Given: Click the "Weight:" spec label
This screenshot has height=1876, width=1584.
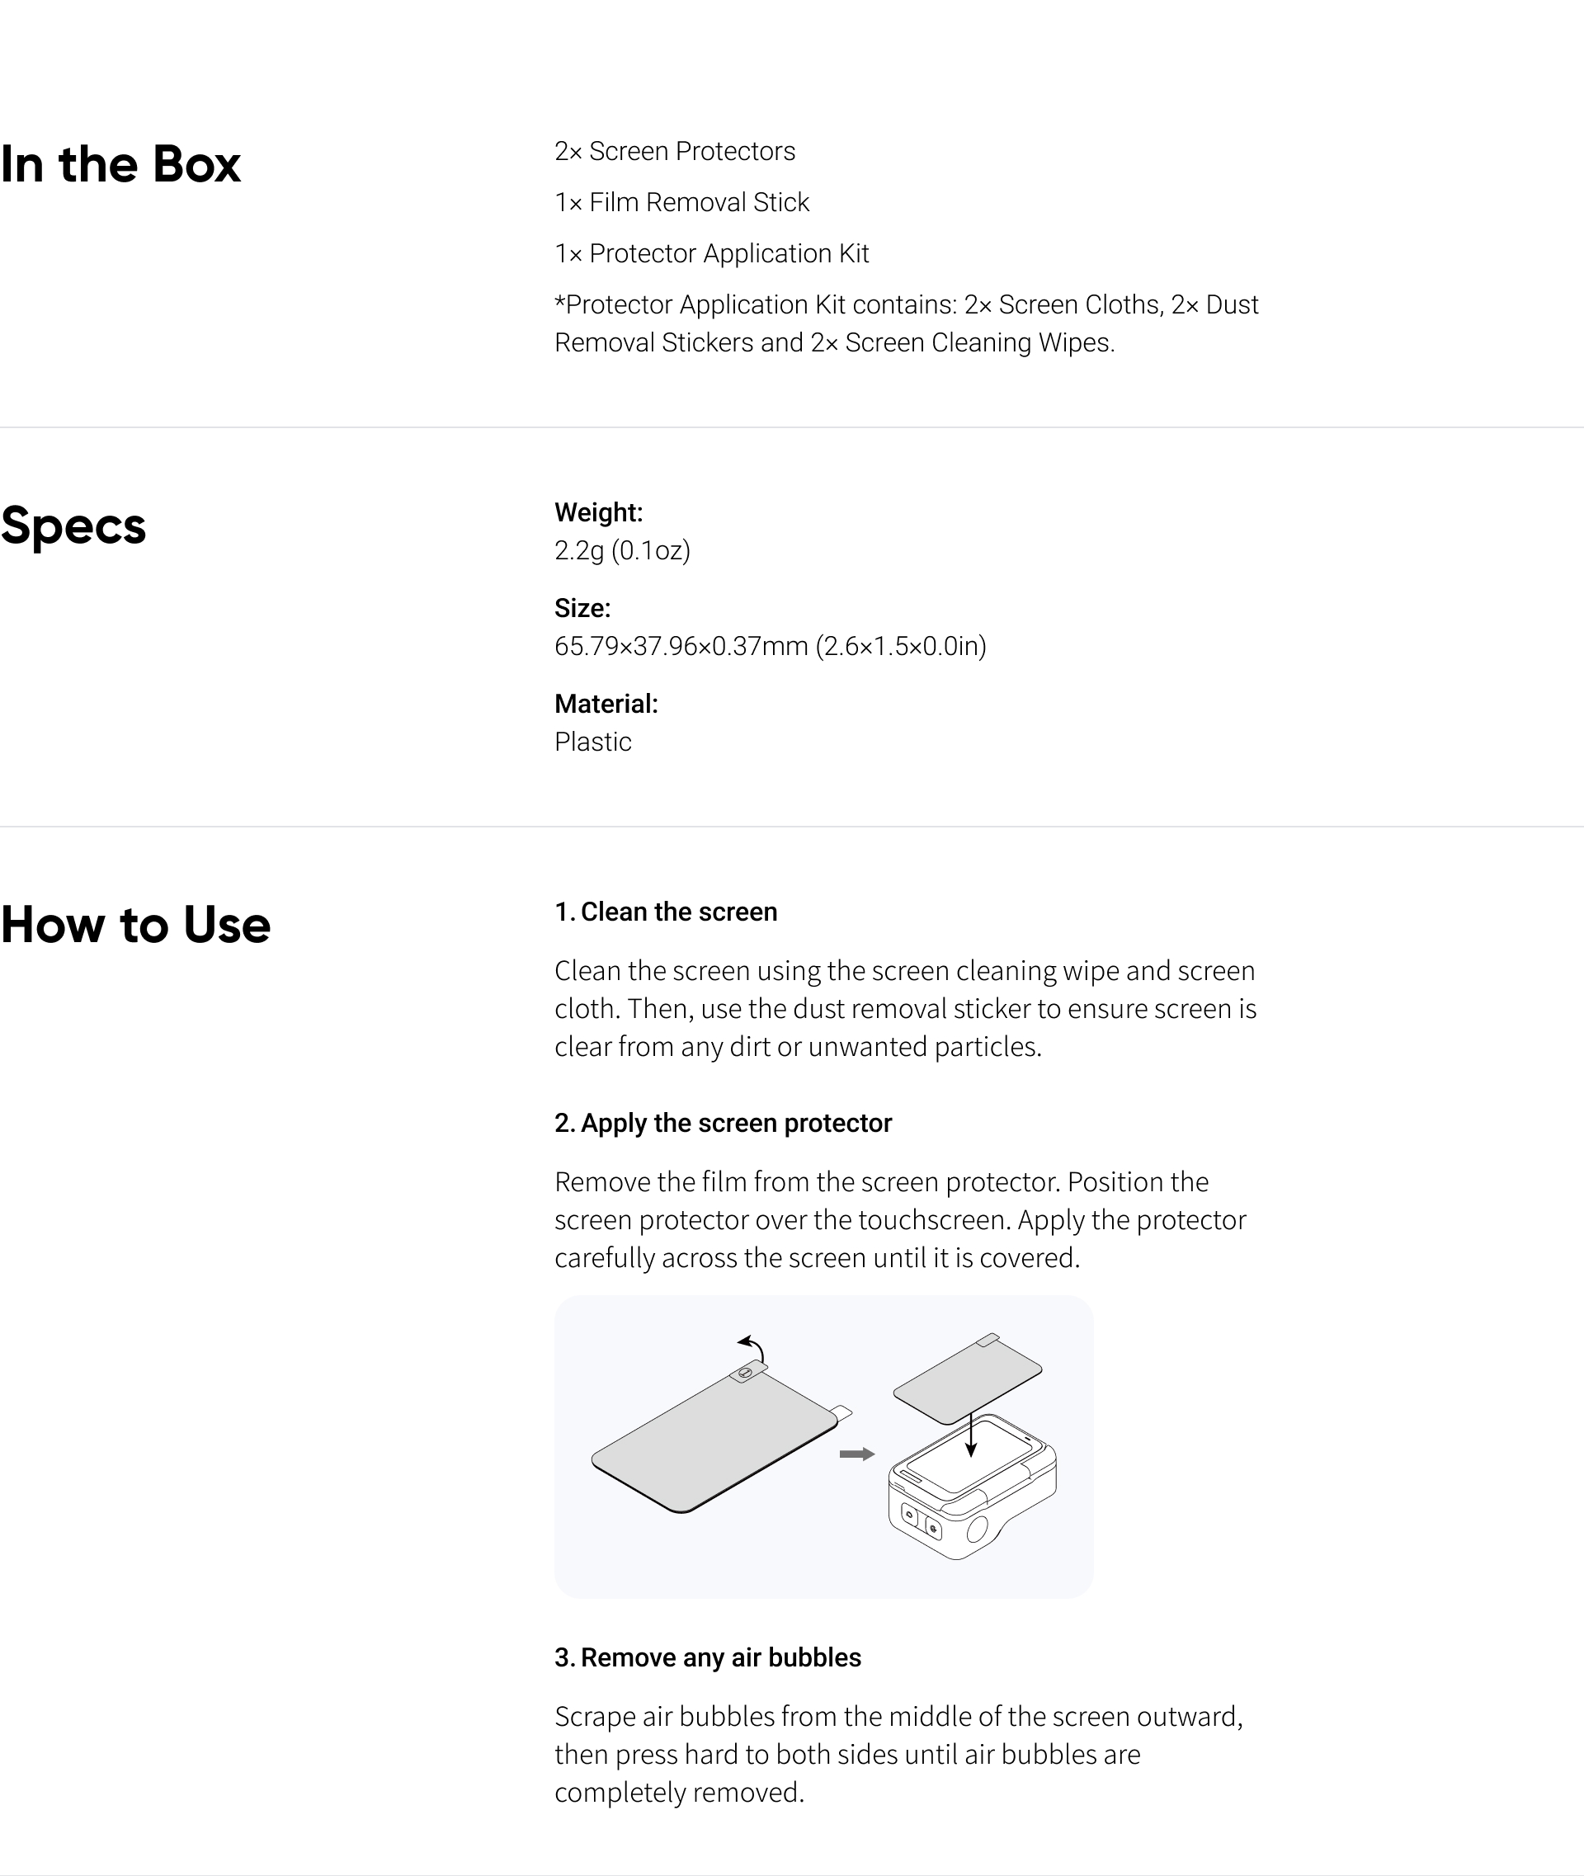Looking at the screenshot, I should 598,511.
